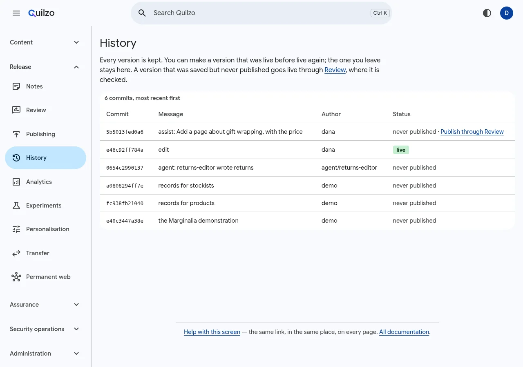
Task: Click the Status column header
Action: click(x=402, y=114)
